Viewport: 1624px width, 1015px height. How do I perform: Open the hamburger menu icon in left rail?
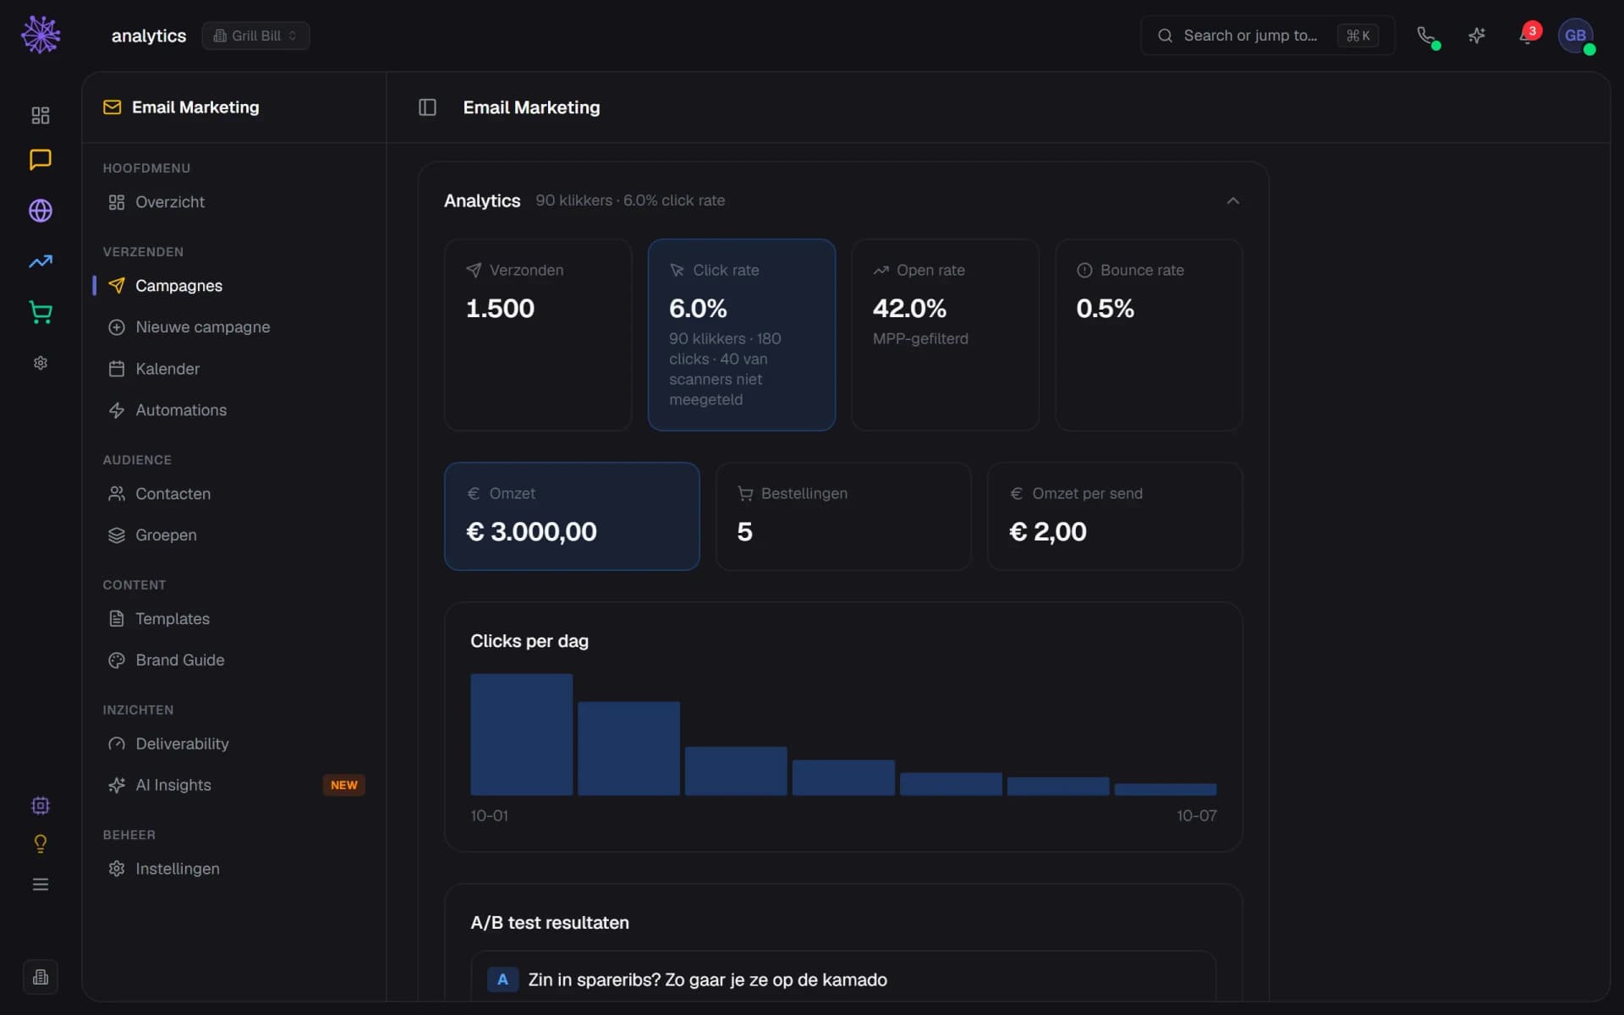click(x=41, y=885)
